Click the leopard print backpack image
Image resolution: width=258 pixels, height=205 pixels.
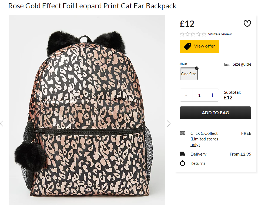tap(87, 110)
